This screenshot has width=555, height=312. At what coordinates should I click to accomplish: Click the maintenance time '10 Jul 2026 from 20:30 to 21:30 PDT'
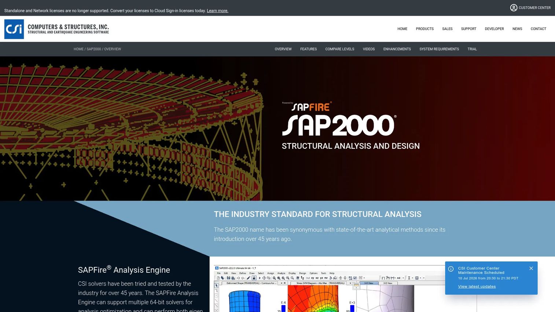tap(488, 278)
